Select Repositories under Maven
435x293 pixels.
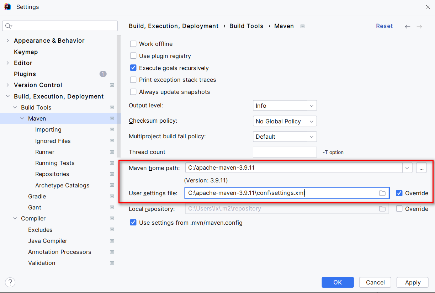[x=52, y=174]
